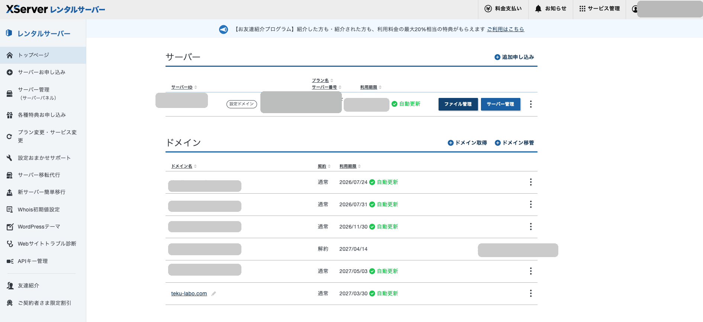Open three-dot menu for teku-labo.com row
Screen dimensions: 703x322
531,293
